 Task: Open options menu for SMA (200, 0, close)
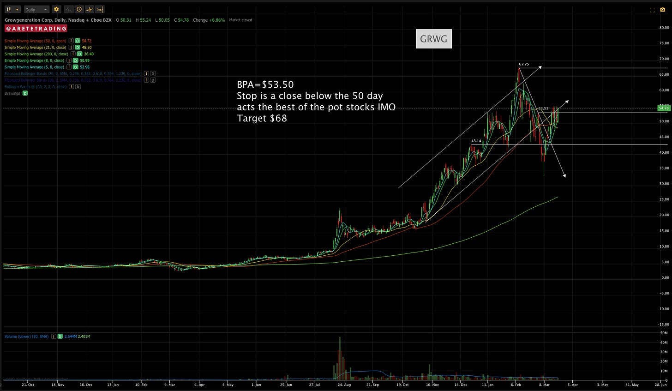click(72, 54)
